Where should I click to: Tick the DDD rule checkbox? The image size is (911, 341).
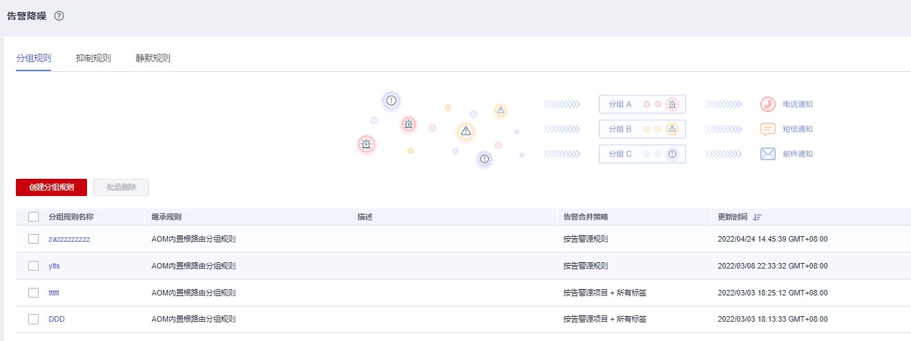(33, 319)
